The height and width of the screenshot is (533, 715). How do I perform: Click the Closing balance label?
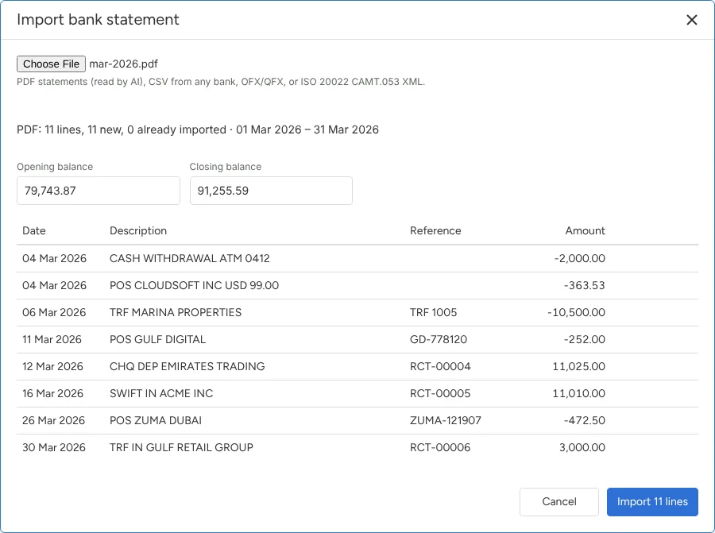click(x=226, y=167)
